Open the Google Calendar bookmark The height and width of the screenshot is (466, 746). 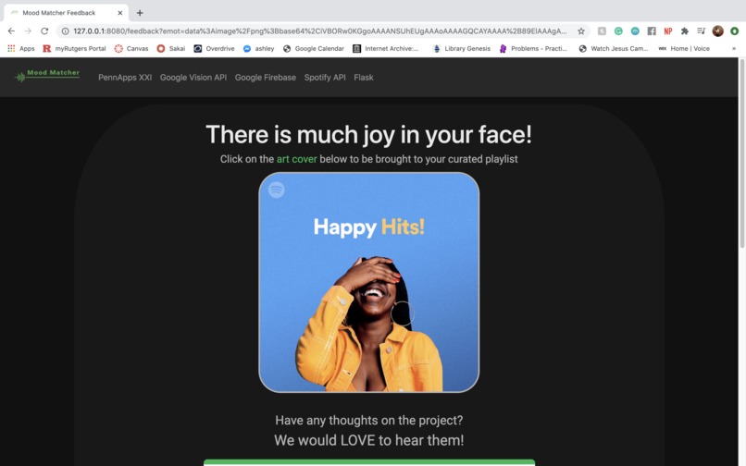(x=314, y=48)
